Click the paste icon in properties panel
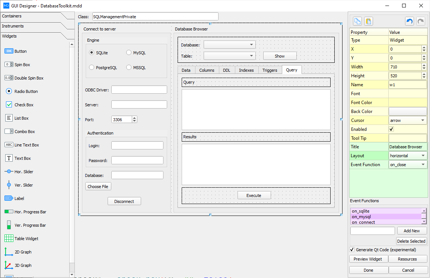430x278 pixels. point(368,21)
